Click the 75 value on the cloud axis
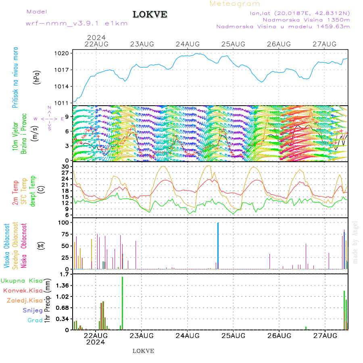 (65, 234)
